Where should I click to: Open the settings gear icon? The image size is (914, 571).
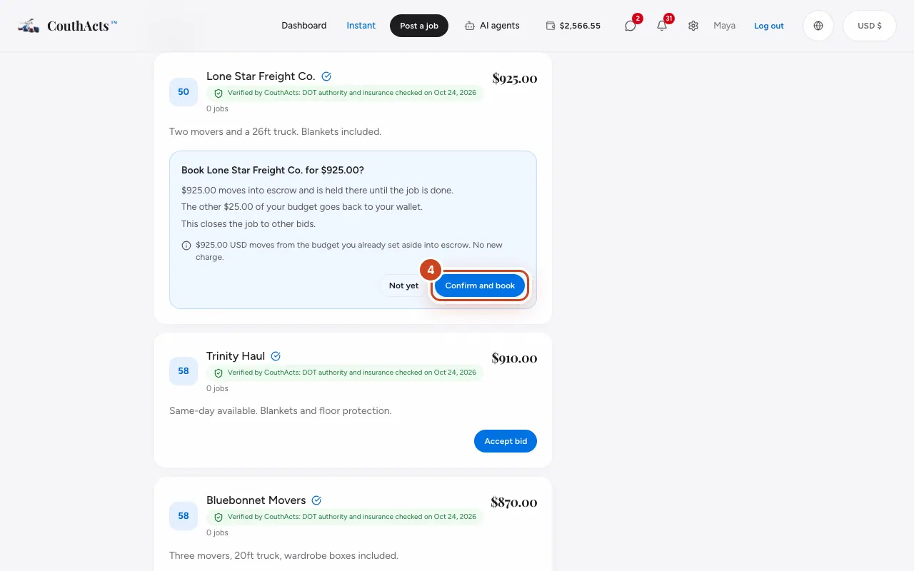[x=693, y=26]
